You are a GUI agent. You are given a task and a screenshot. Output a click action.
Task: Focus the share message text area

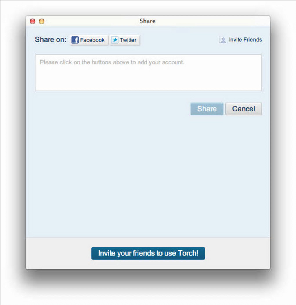click(x=148, y=72)
